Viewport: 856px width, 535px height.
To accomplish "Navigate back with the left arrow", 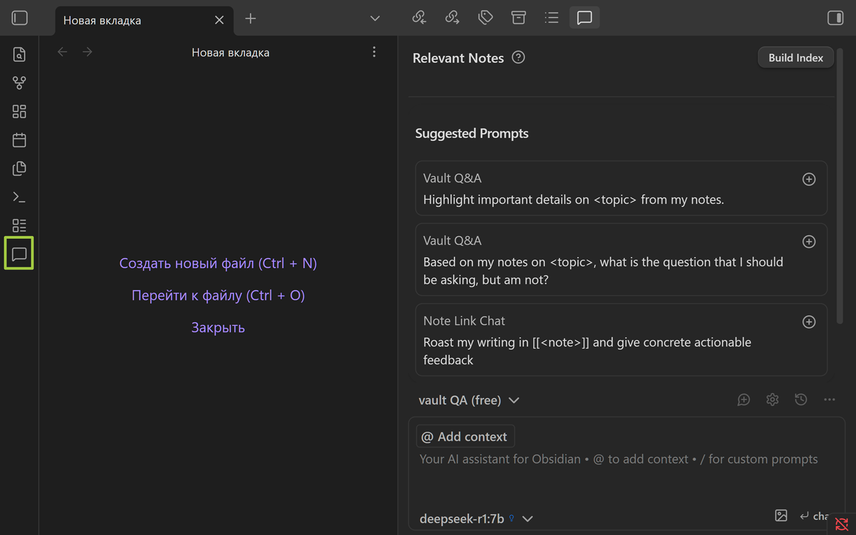I will tap(62, 52).
